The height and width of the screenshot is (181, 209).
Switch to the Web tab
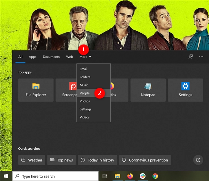pyautogui.click(x=69, y=57)
